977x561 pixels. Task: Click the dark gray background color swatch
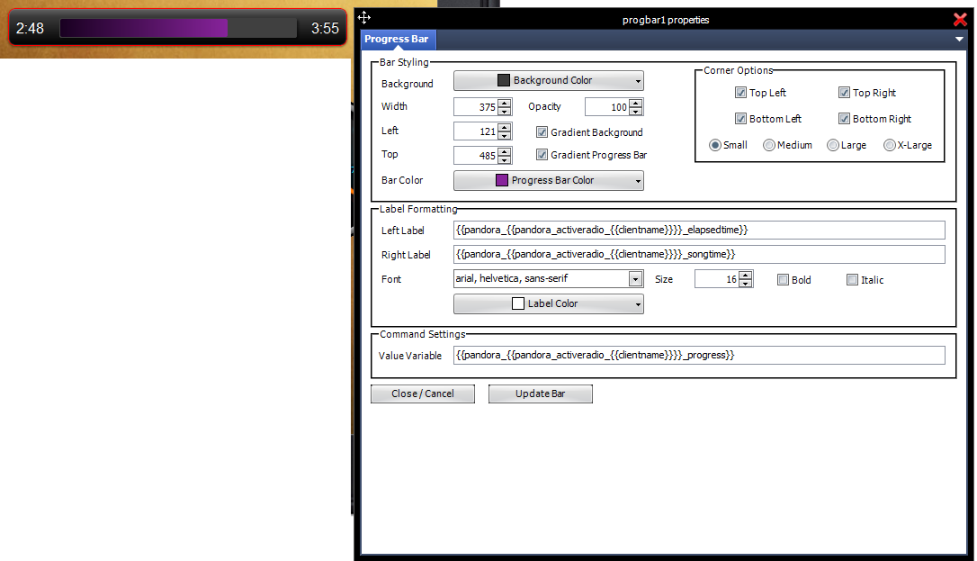pyautogui.click(x=504, y=80)
